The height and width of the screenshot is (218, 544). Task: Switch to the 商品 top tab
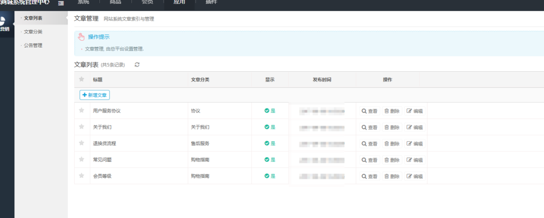click(115, 3)
